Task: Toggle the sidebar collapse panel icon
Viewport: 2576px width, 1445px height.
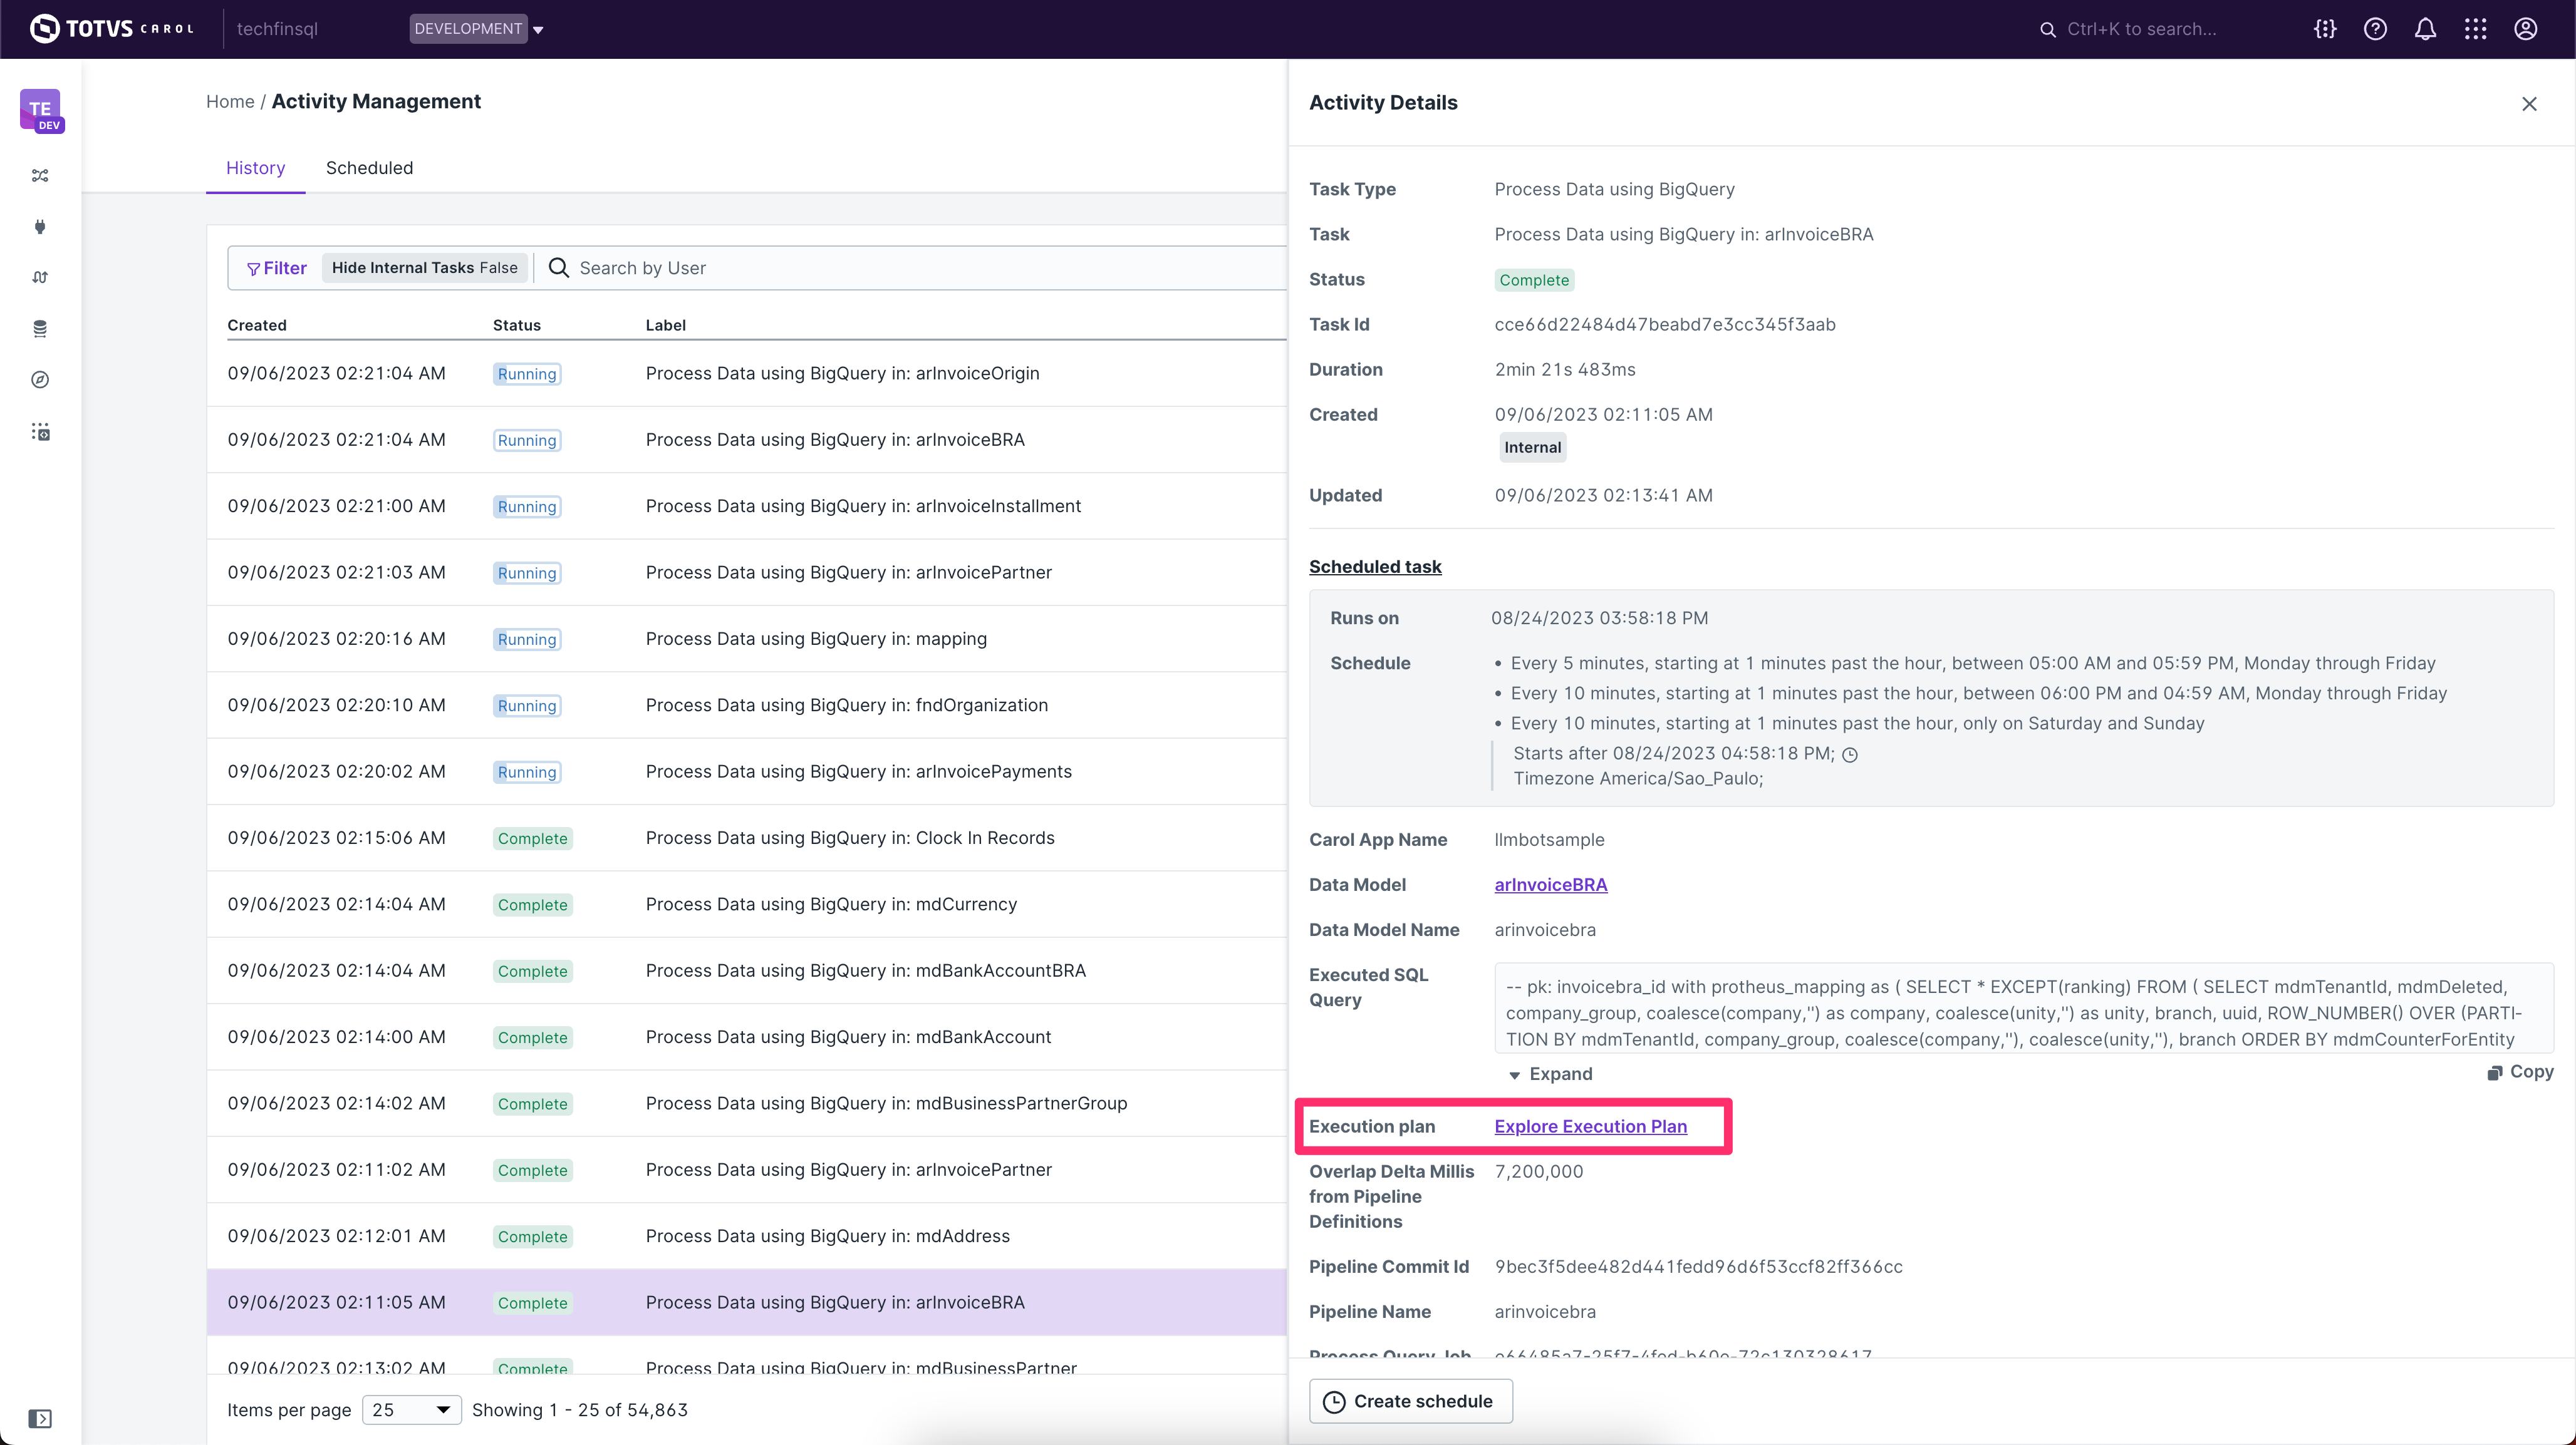Action: tap(40, 1418)
